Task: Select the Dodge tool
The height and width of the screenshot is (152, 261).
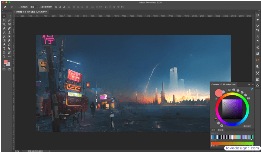Action: [x=4, y=45]
